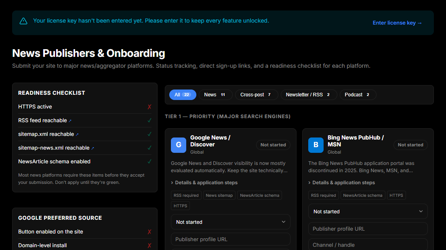The width and height of the screenshot is (446, 250).
Task: Open Google News status dropdown
Action: pos(230,222)
